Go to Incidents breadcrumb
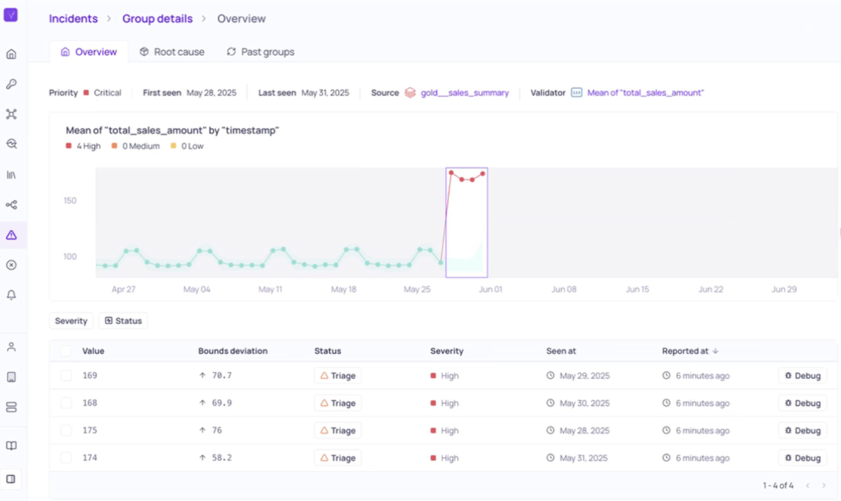This screenshot has width=841, height=501. [x=74, y=18]
